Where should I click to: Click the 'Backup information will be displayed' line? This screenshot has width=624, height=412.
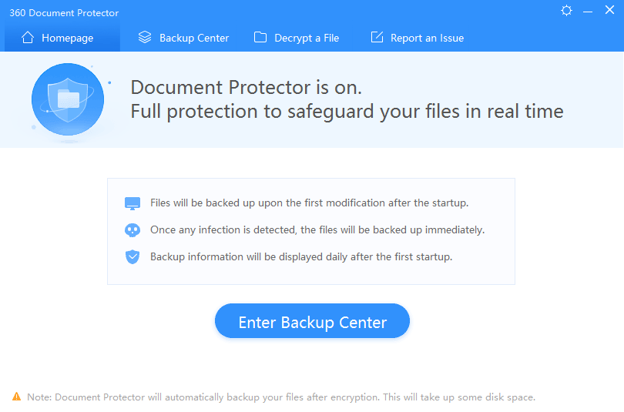coord(301,256)
